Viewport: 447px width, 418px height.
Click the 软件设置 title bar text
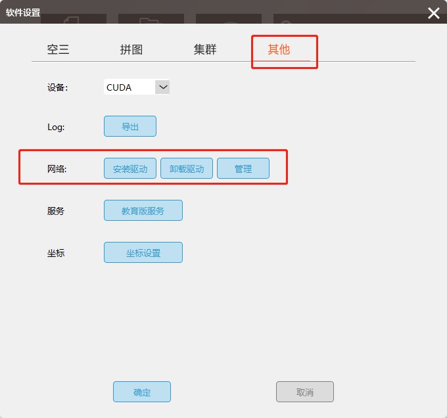pyautogui.click(x=23, y=12)
